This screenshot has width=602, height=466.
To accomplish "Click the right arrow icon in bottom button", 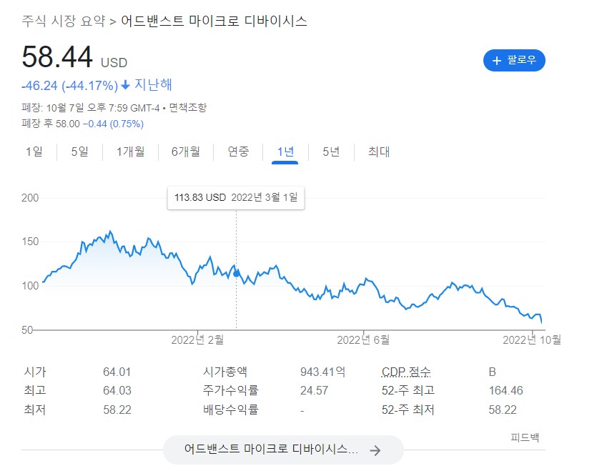I will 375,450.
